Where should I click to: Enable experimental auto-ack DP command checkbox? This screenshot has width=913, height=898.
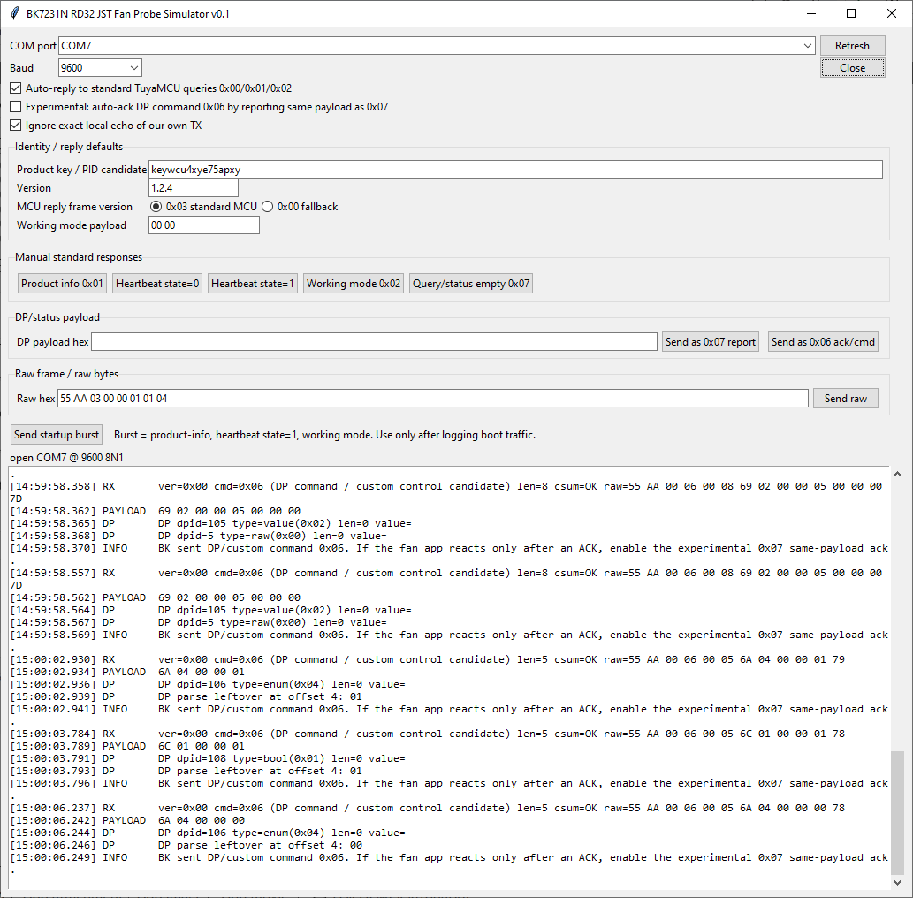point(16,107)
